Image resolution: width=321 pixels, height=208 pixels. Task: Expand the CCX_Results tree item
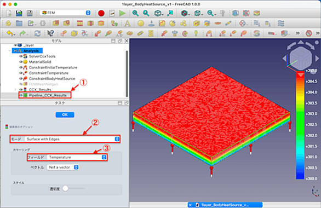tap(15, 90)
